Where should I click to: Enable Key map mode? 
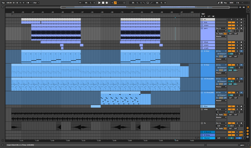[x=225, y=3]
